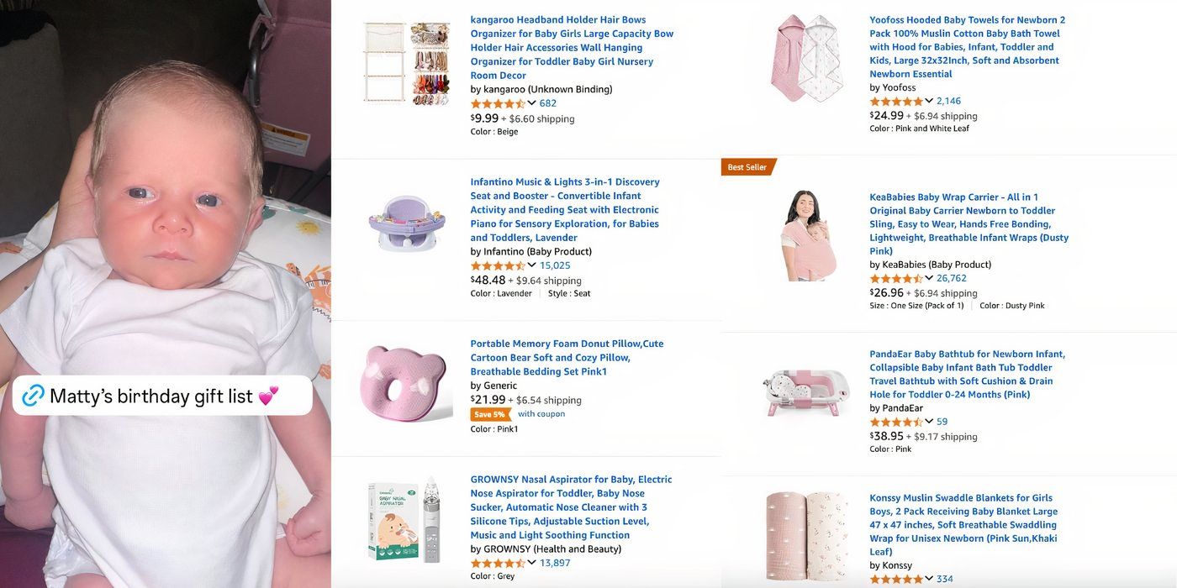Image resolution: width=1177 pixels, height=588 pixels.
Task: Click the Best Seller badge
Action: pos(747,167)
